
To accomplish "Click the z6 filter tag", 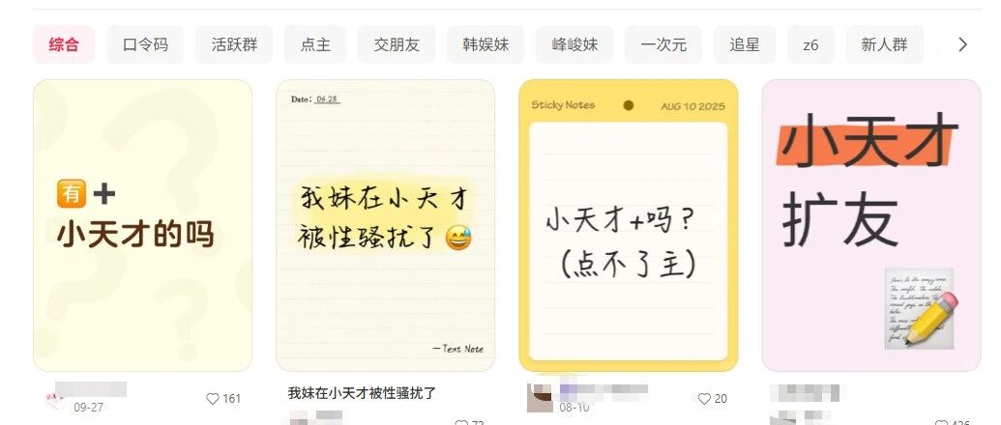I will pos(810,44).
